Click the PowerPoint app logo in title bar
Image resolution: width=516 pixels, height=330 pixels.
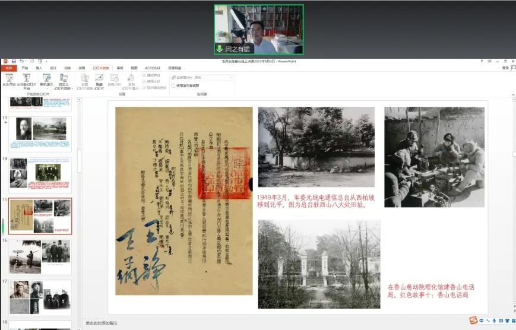click(x=5, y=61)
